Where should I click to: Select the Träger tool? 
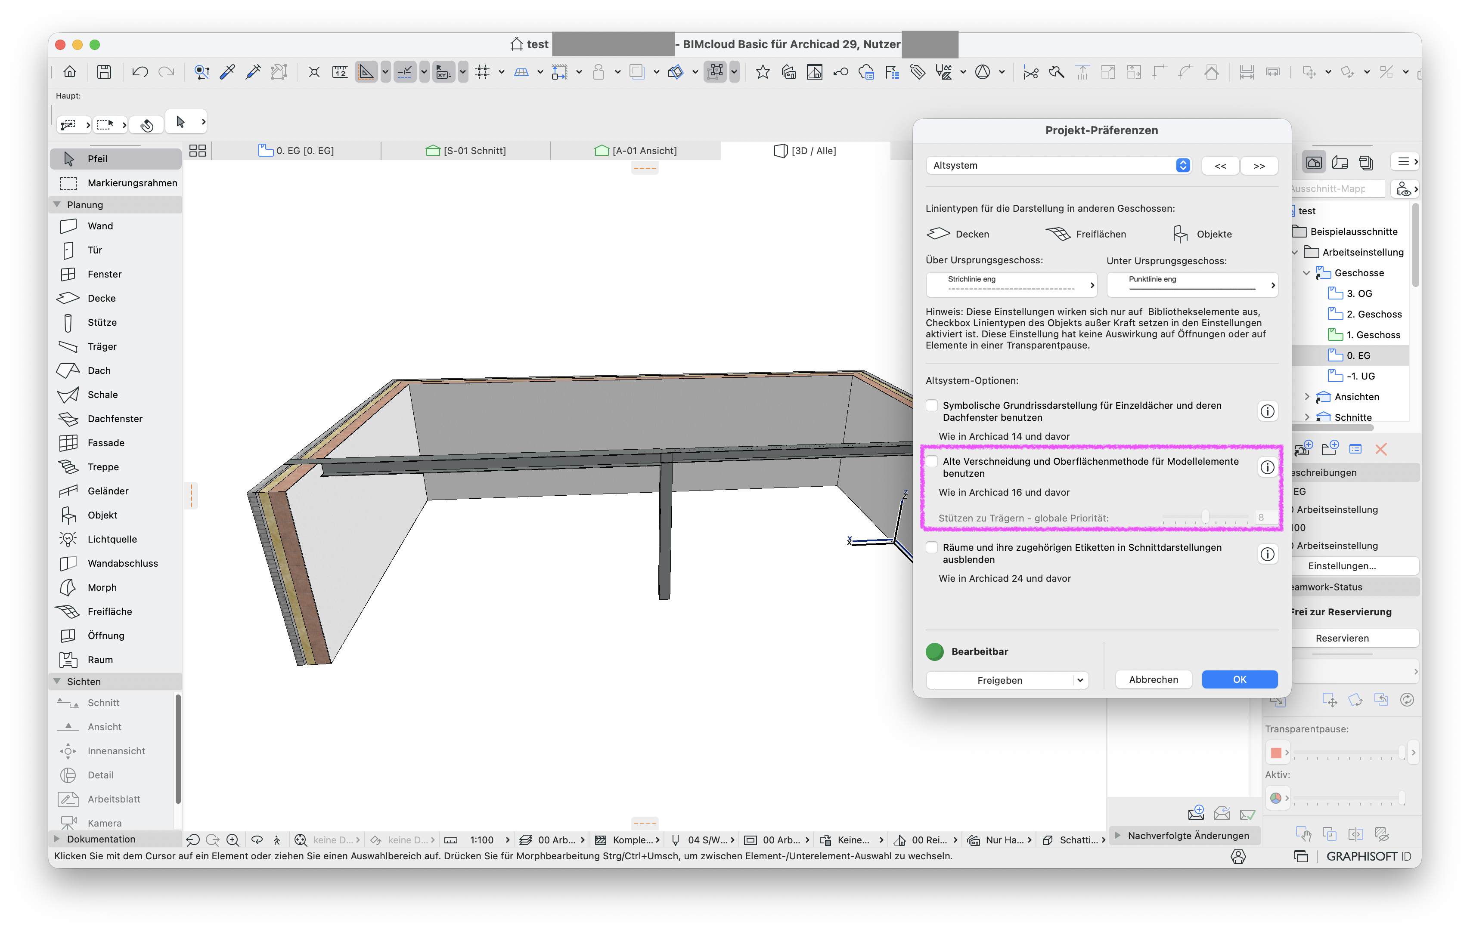(115, 346)
